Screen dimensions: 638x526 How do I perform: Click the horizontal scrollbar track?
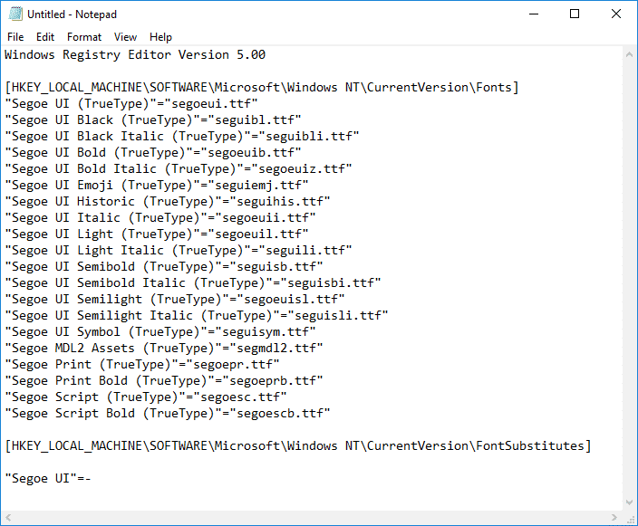click(308, 517)
